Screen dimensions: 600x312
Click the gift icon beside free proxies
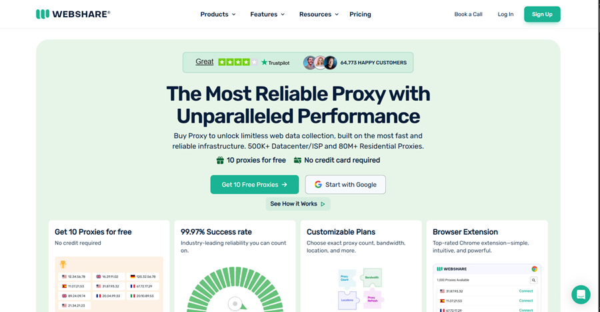click(x=220, y=160)
